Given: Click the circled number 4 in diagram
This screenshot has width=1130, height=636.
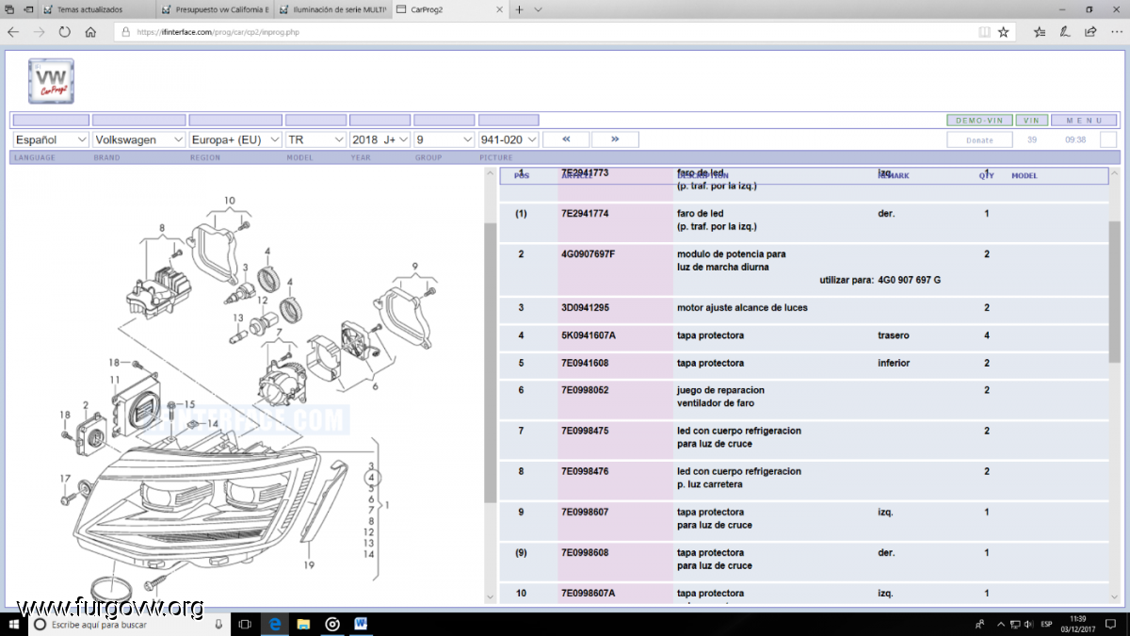Looking at the screenshot, I should point(371,479).
